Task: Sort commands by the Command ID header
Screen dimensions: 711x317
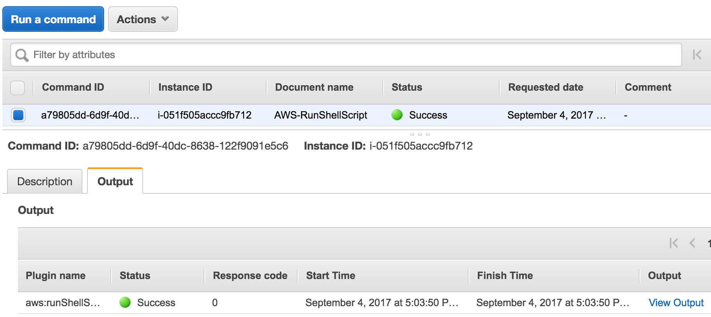Action: pos(73,88)
